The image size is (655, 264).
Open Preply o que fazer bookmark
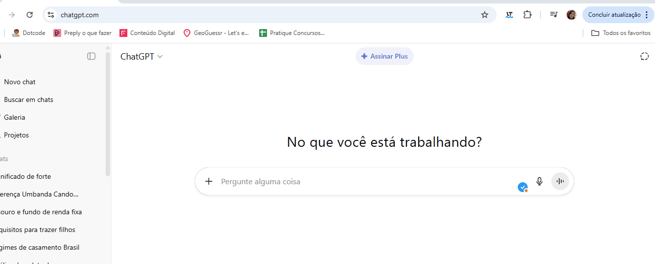(82, 33)
